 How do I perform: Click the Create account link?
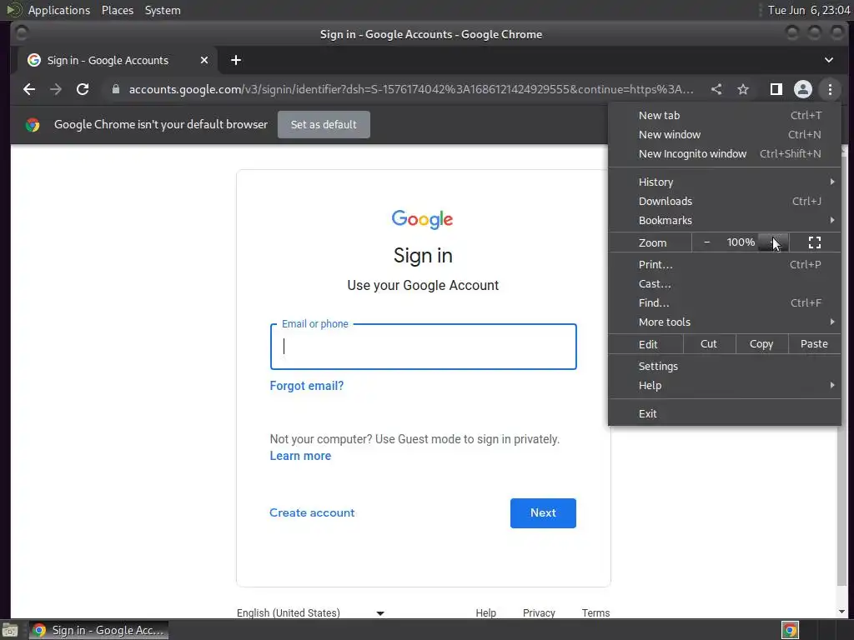[312, 512]
